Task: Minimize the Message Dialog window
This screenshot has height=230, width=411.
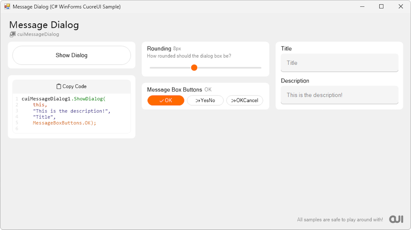Action: [x=362, y=6]
